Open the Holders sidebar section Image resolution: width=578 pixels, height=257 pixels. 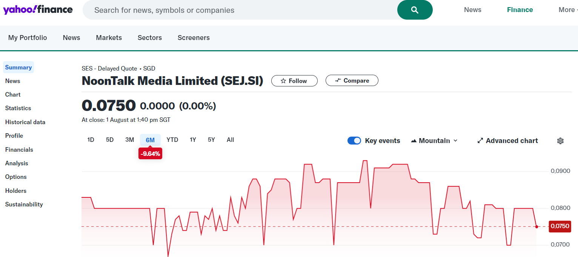coord(16,191)
